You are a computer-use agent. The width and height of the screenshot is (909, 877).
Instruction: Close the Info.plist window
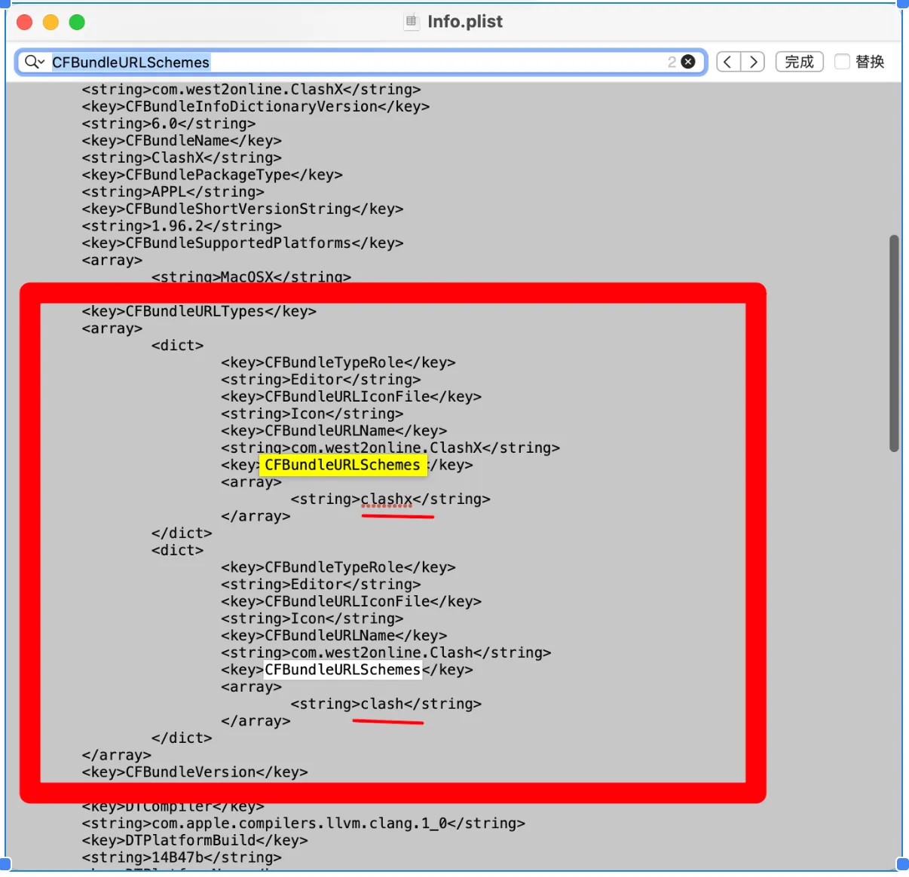24,23
